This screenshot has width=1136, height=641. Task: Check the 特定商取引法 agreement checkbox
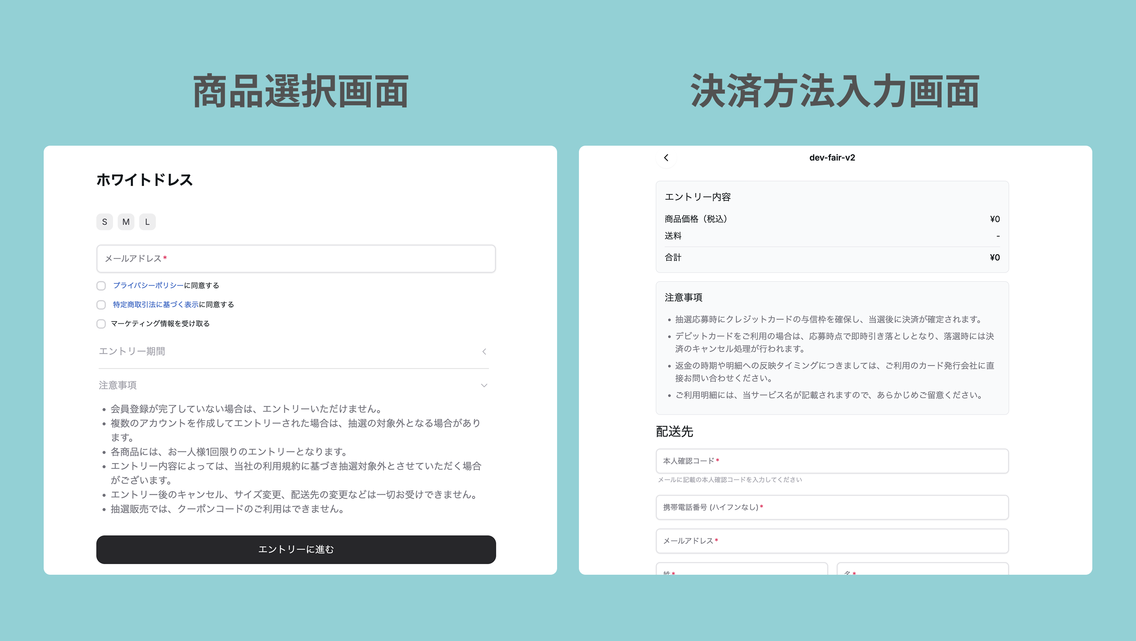[x=101, y=305]
